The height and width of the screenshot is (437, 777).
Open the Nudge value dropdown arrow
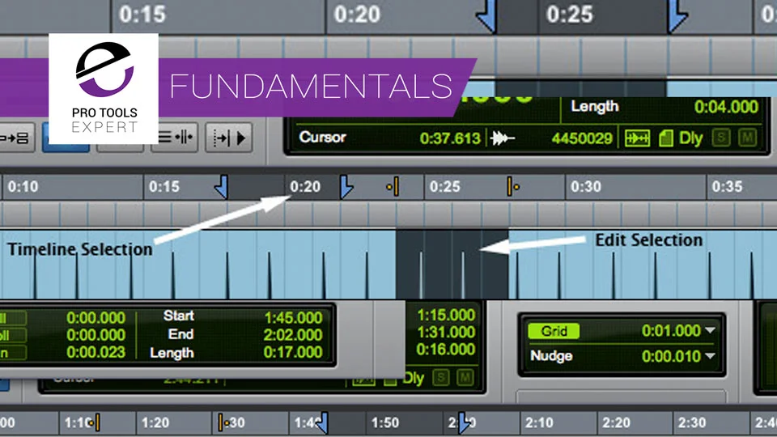point(710,356)
